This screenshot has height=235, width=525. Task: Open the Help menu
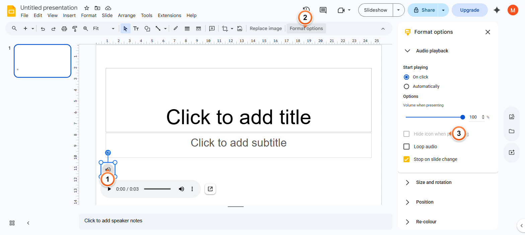(x=192, y=15)
